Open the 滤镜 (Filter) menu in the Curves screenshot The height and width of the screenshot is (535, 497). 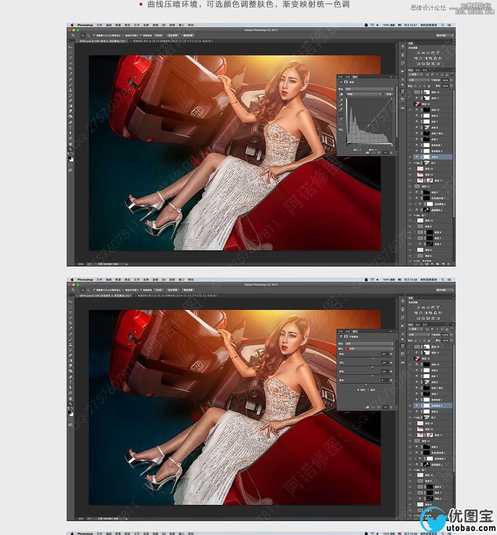click(155, 25)
